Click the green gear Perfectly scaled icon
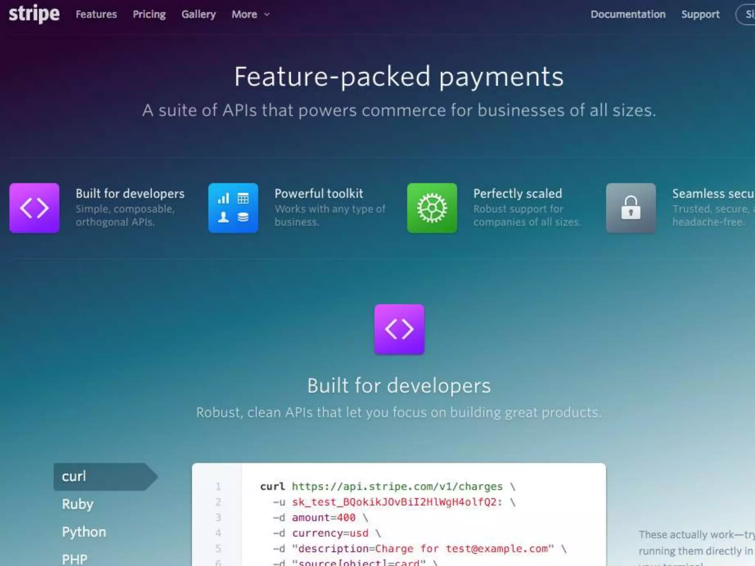755x566 pixels. (432, 208)
